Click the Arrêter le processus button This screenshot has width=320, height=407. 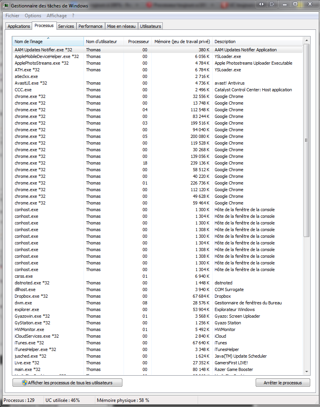tap(283, 383)
